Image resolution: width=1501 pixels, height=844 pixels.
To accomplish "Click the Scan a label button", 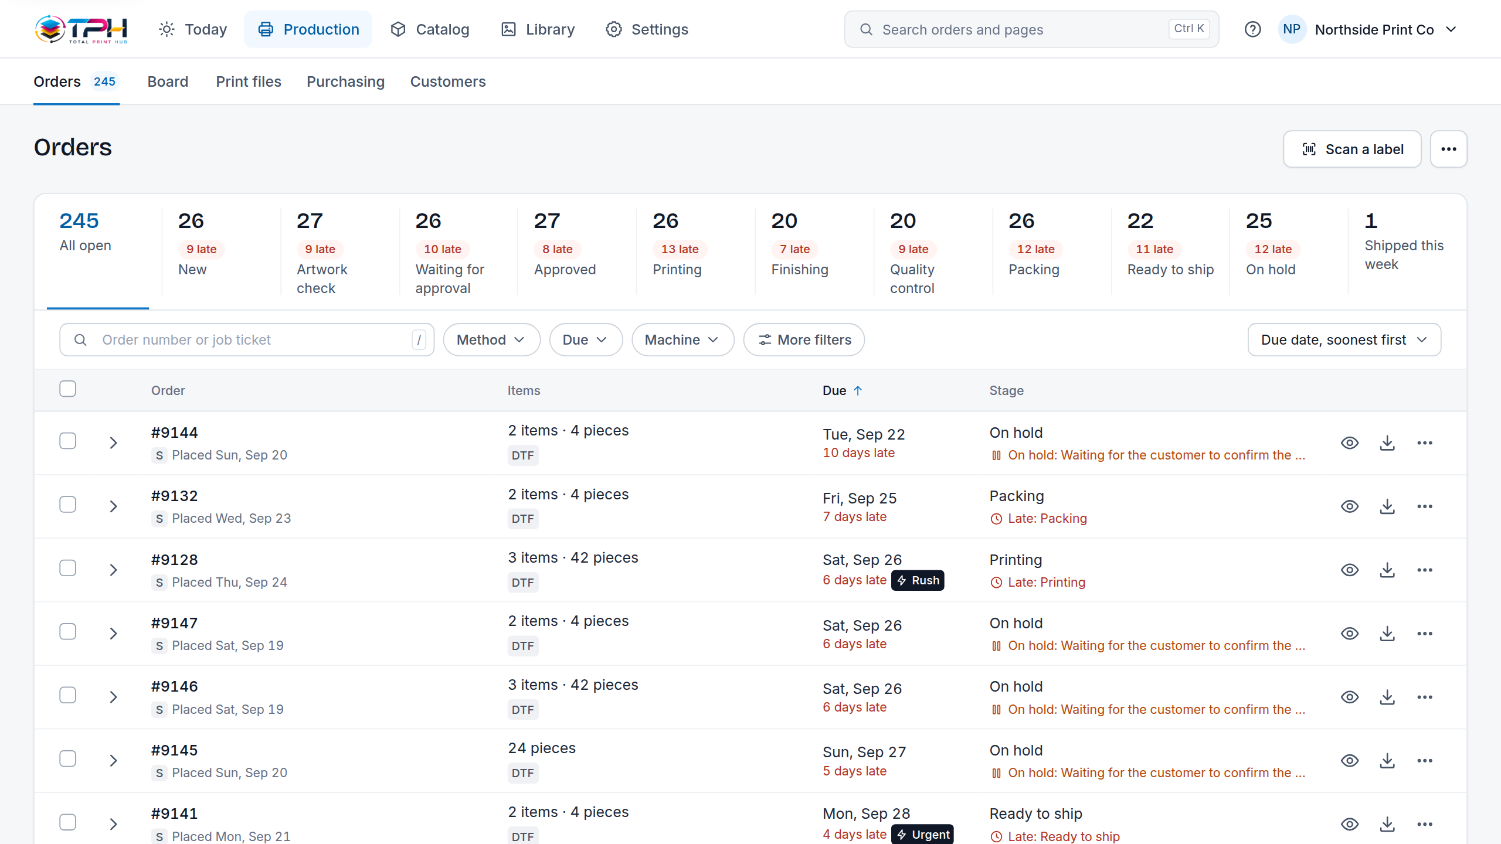I will point(1352,149).
